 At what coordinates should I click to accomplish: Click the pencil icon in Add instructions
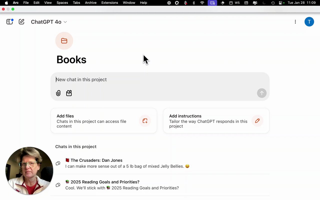click(257, 121)
